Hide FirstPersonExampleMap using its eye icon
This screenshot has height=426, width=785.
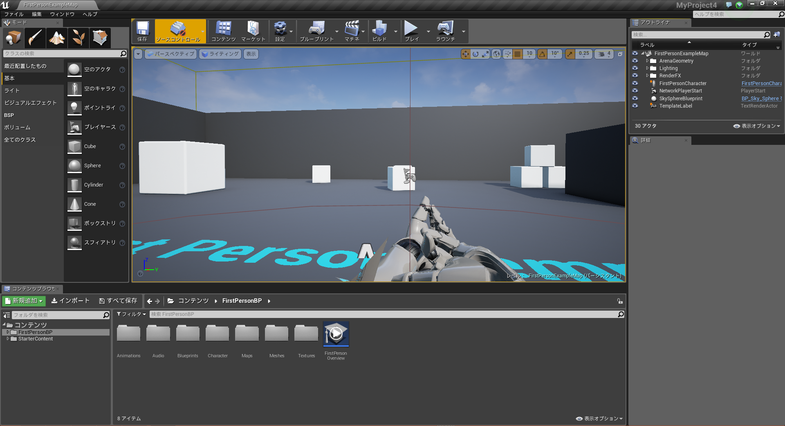(x=635, y=54)
